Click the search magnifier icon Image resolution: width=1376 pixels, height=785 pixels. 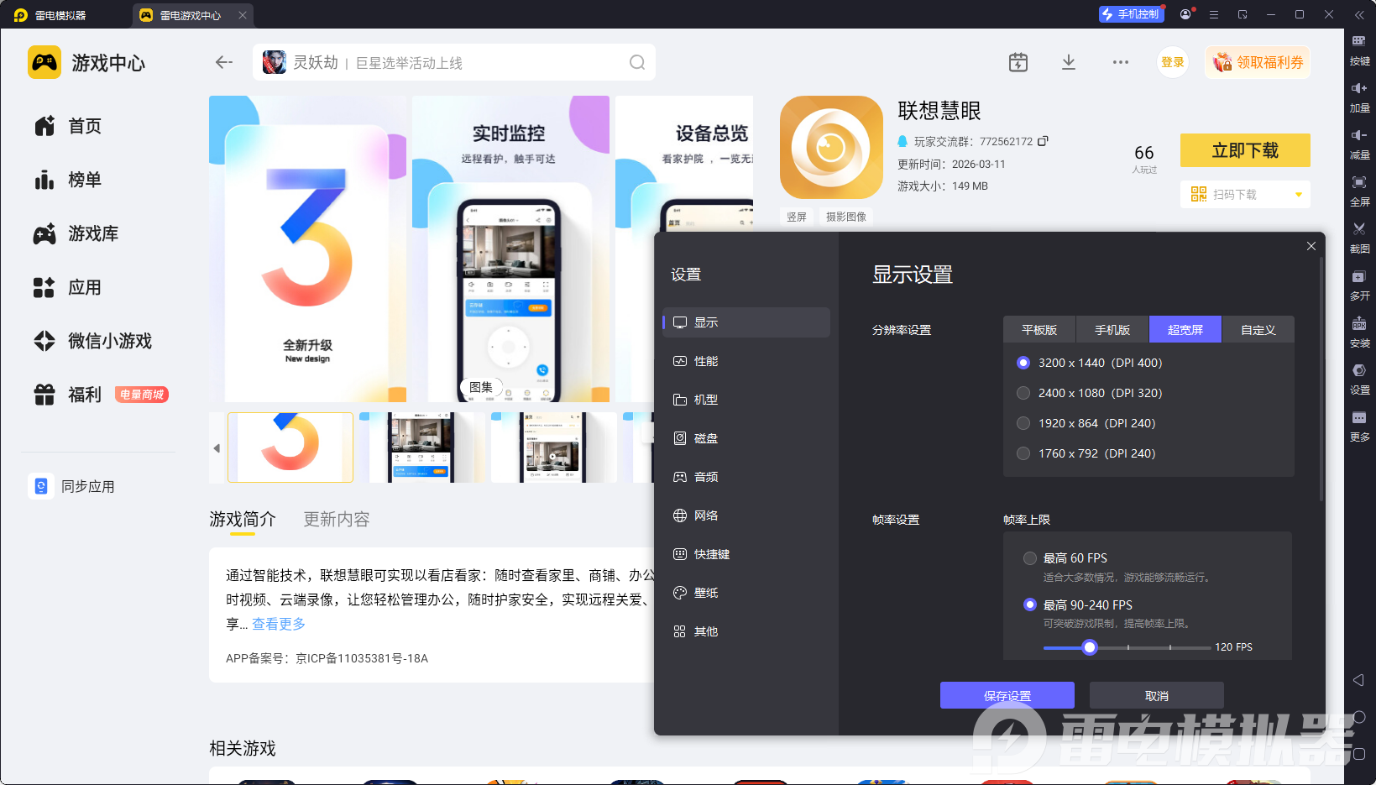coord(637,63)
